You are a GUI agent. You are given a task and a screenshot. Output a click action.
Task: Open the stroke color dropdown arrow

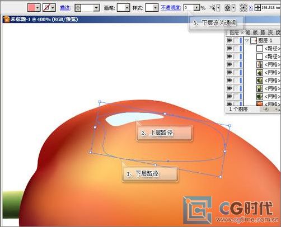(x=53, y=8)
